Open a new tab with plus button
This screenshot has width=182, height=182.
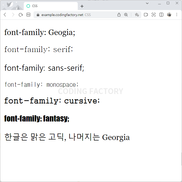(x=82, y=6)
